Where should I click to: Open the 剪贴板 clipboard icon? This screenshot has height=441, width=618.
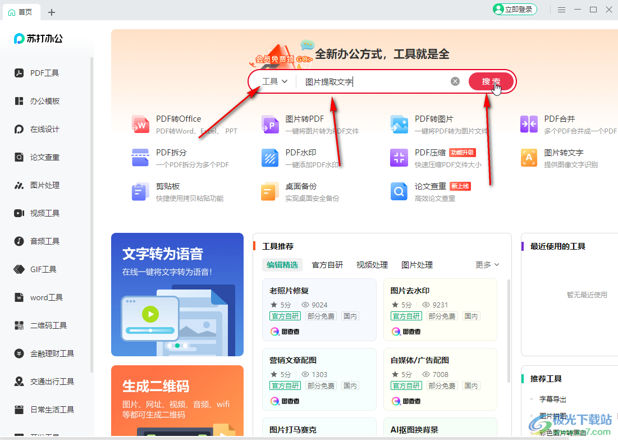pyautogui.click(x=140, y=191)
